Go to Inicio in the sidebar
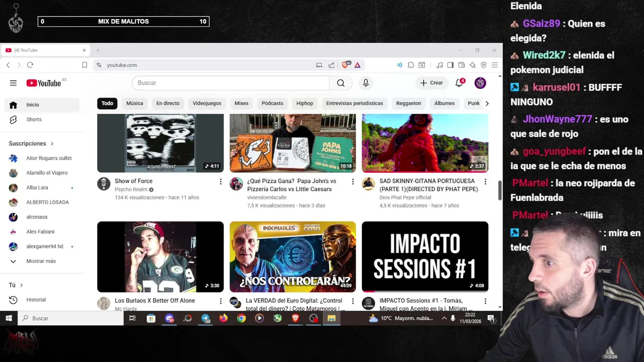Viewport: 644px width, 362px height. (42, 105)
